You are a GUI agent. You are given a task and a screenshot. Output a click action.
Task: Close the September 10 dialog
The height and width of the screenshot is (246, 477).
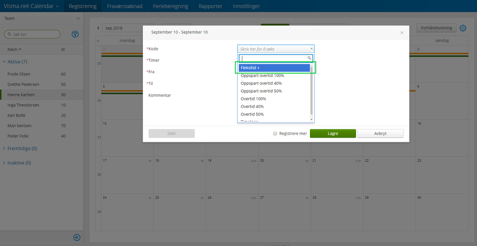tap(402, 32)
